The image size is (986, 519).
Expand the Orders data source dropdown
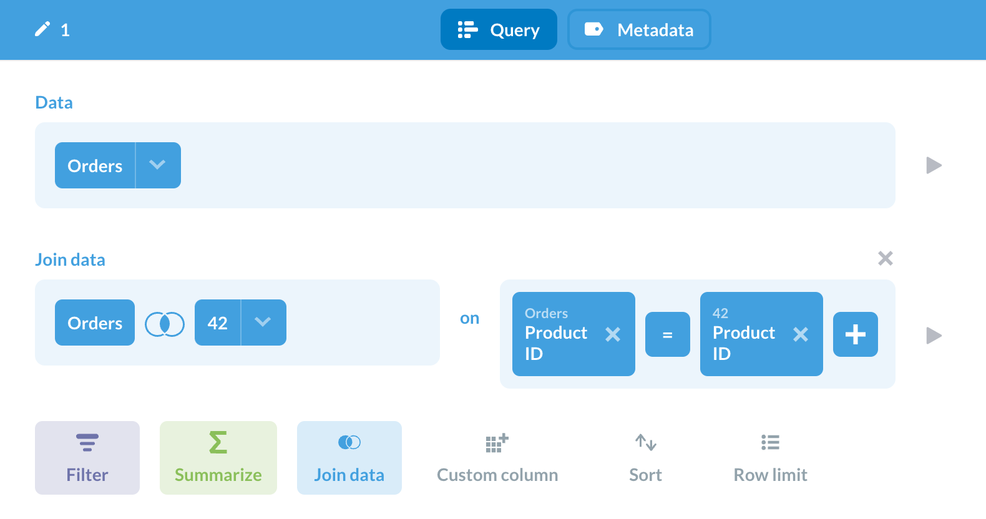[158, 165]
